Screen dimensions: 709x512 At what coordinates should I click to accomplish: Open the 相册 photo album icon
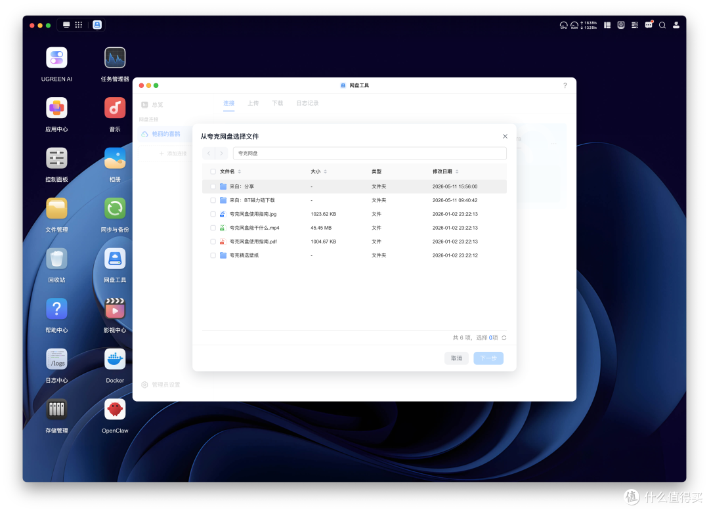115,158
